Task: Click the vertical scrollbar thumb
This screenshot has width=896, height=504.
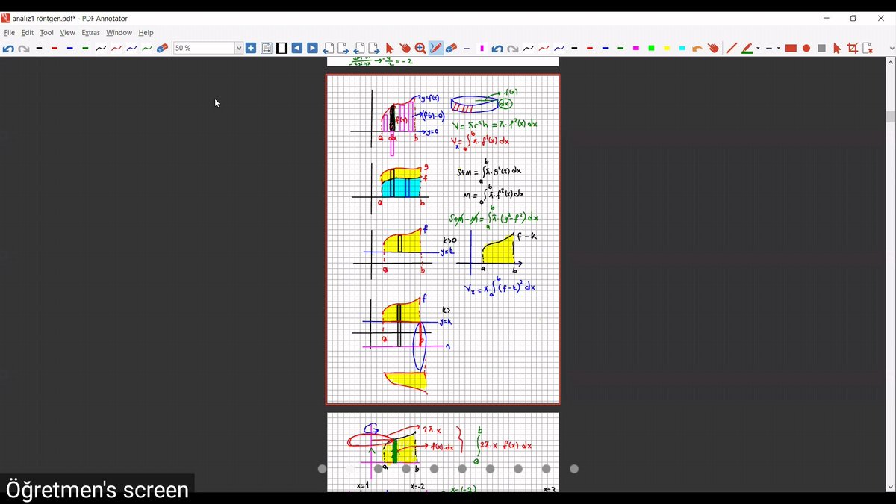Action: point(890,116)
